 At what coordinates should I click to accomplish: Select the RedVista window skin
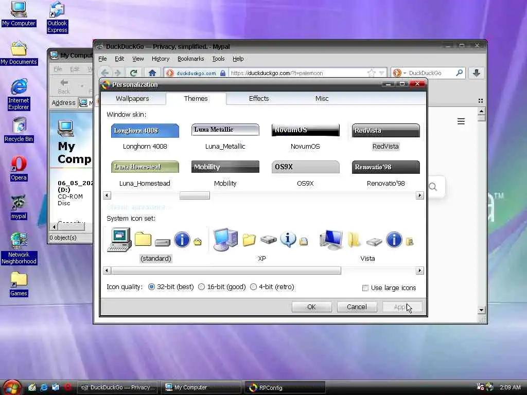coord(385,137)
